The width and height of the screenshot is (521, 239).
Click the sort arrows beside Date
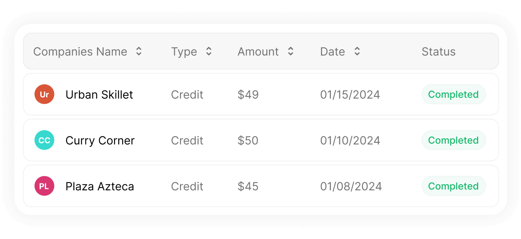click(x=357, y=52)
